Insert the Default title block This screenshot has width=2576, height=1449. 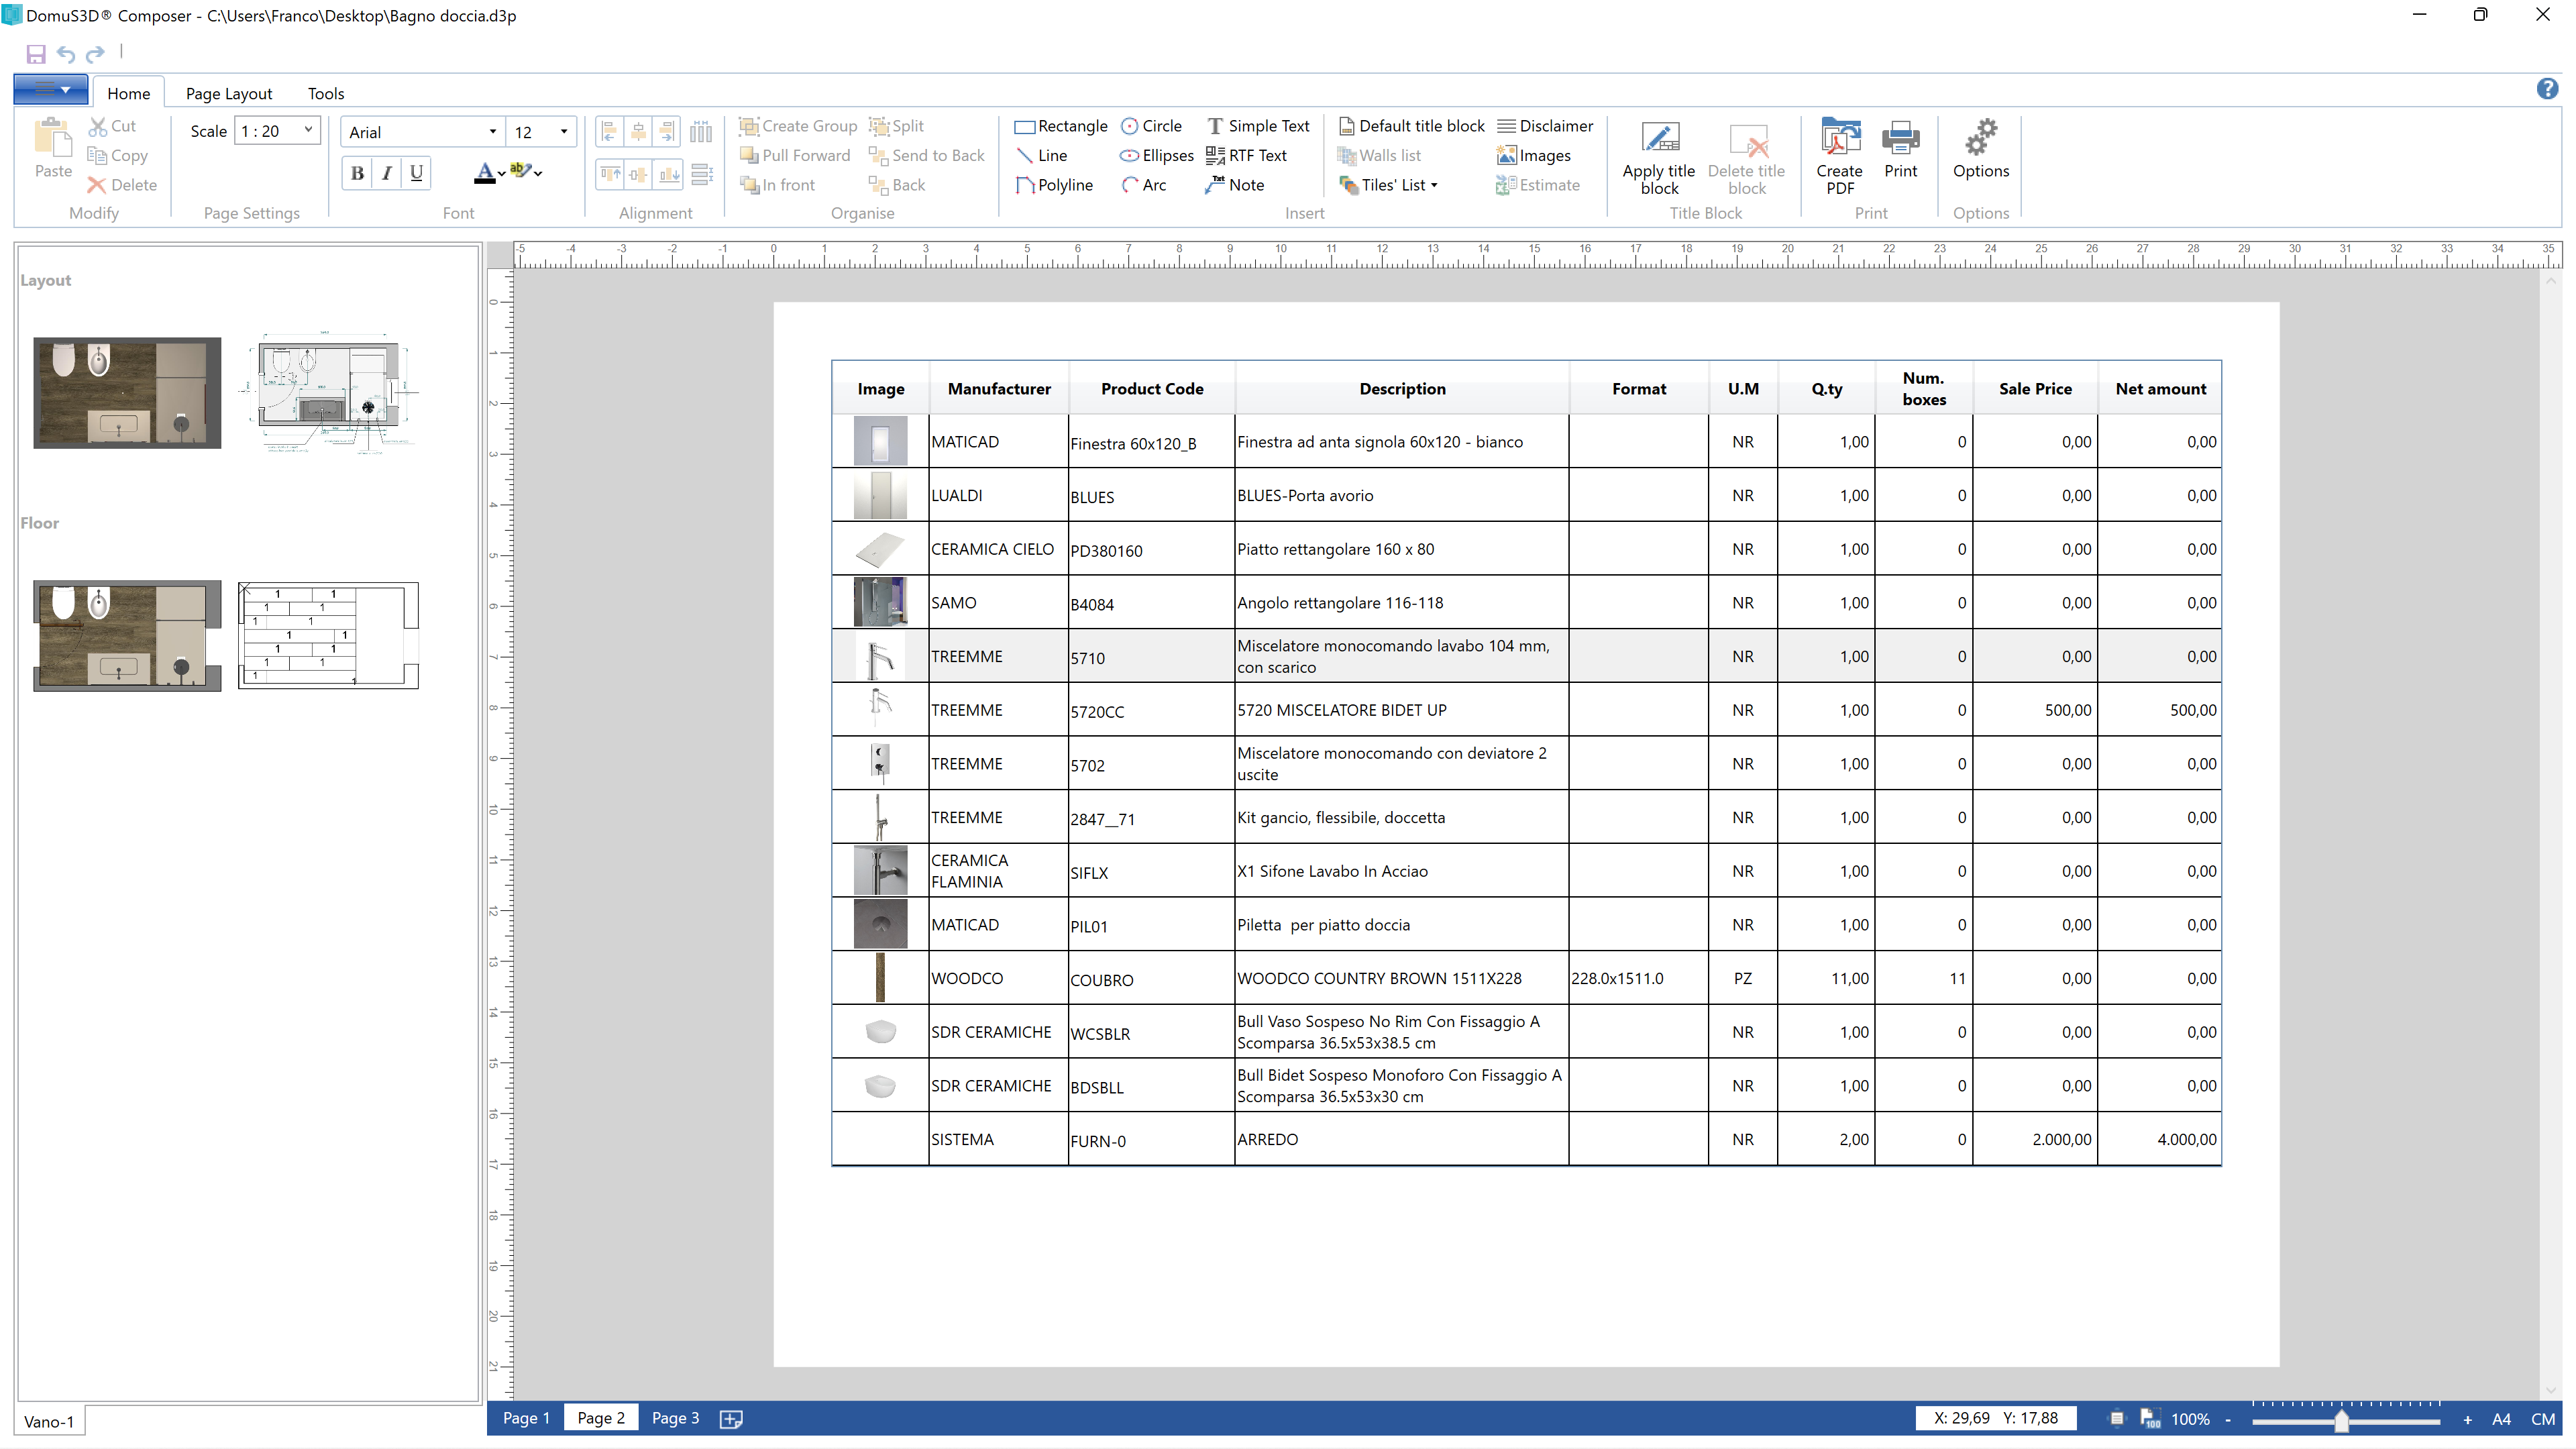(x=1411, y=126)
